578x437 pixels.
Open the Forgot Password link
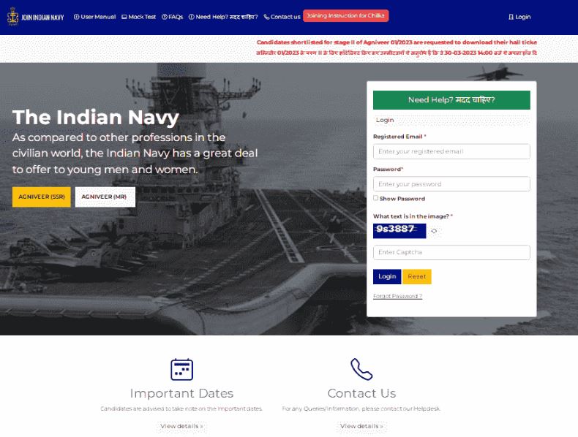pos(397,296)
